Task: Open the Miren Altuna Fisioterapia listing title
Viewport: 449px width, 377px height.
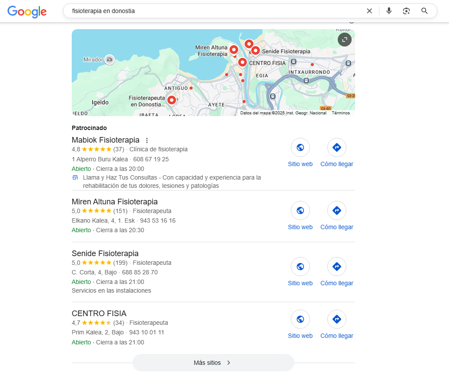Action: tap(115, 202)
